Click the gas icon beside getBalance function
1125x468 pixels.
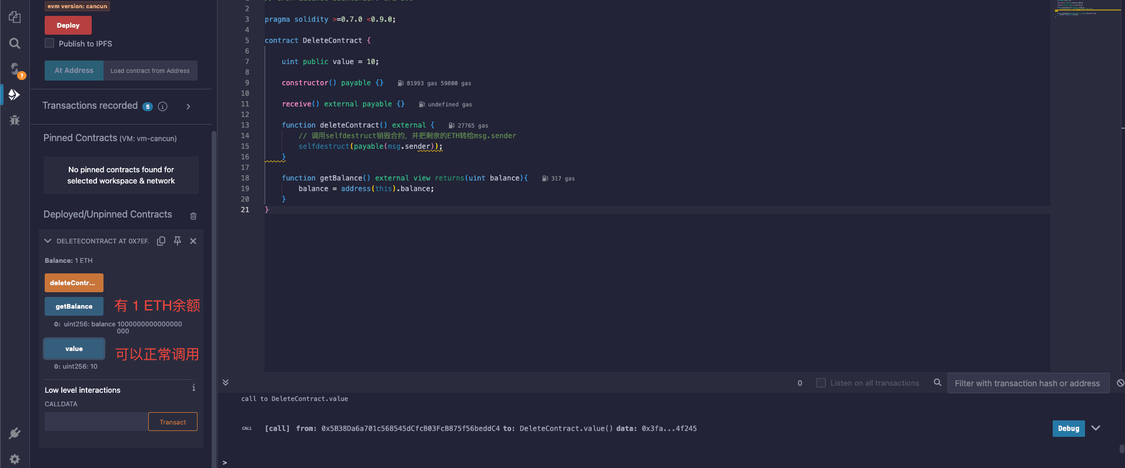[x=545, y=179]
